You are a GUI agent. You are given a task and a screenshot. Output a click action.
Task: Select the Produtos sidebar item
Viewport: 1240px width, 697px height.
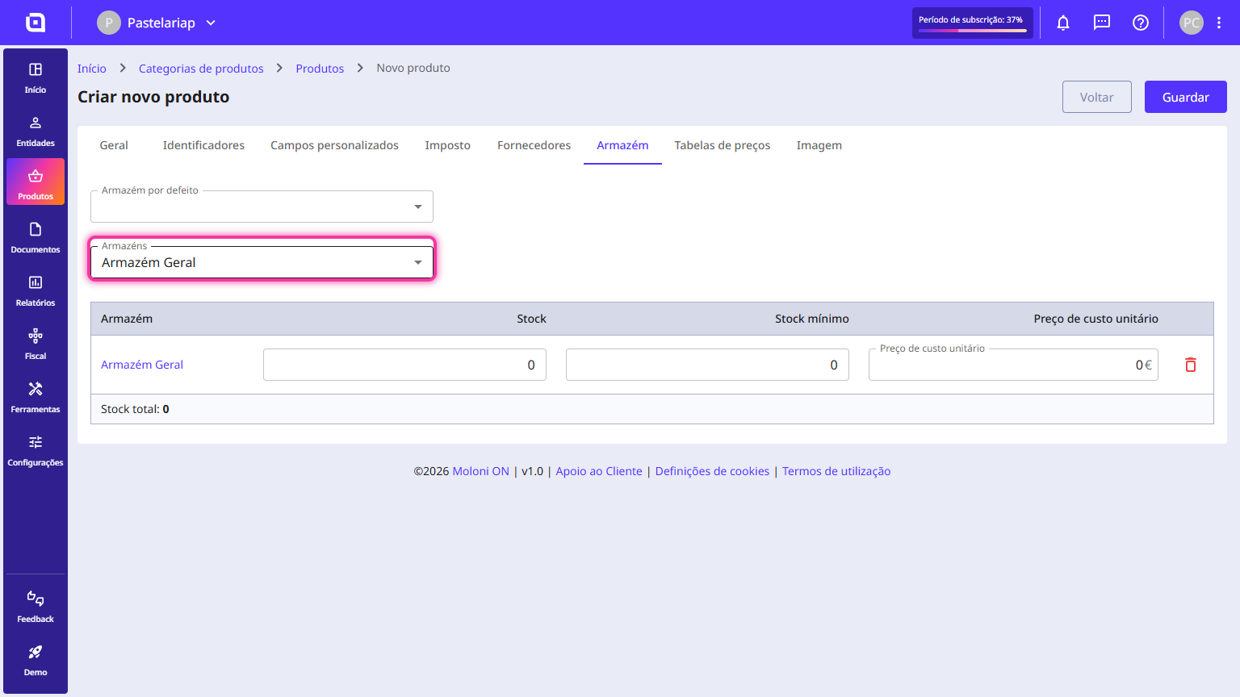pyautogui.click(x=36, y=182)
